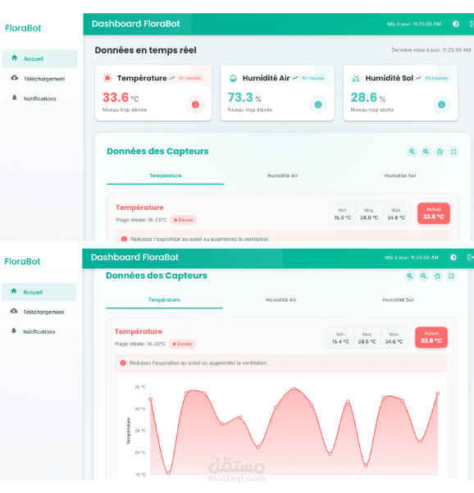
Task: Open Notifications in the bottom sidebar
Action: (x=39, y=331)
